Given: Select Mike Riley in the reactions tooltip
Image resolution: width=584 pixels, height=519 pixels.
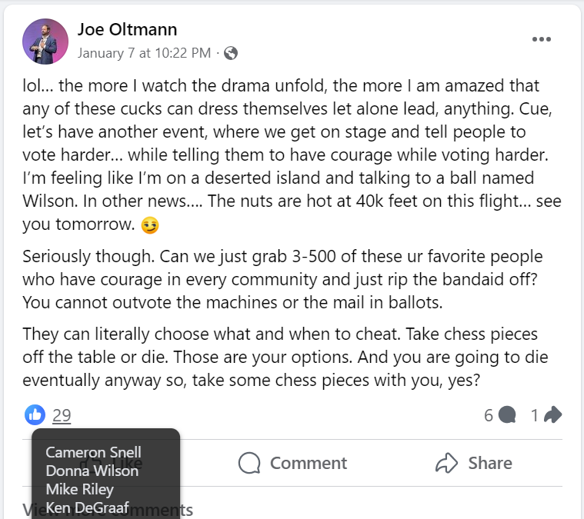Looking at the screenshot, I should [79, 489].
